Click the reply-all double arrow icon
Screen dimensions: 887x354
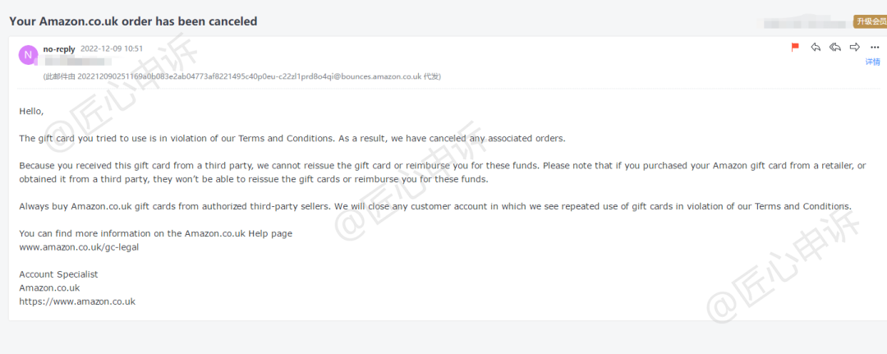pos(835,48)
